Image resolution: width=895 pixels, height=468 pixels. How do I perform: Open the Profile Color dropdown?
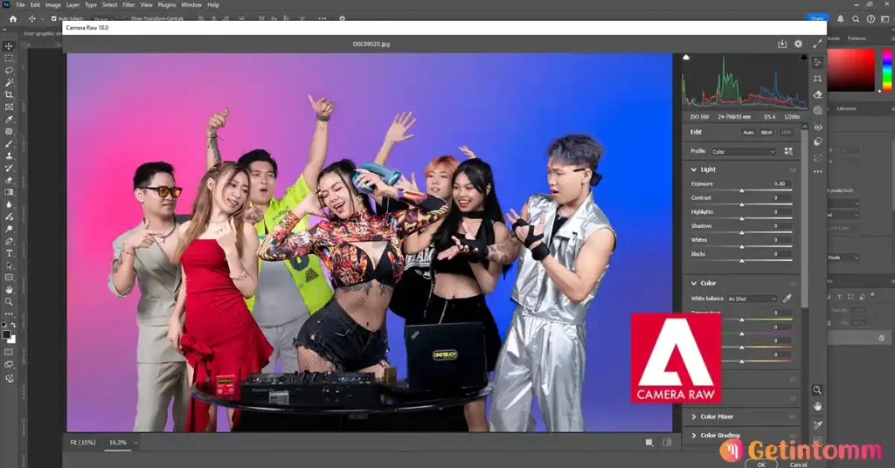(x=743, y=152)
